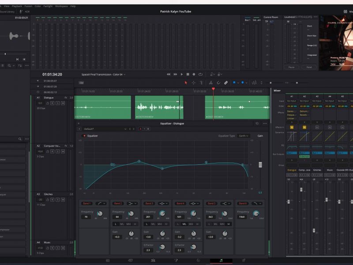The height and width of the screenshot is (265, 353).
Task: Mute the A1 Dialogue track
Action: [x=63, y=103]
